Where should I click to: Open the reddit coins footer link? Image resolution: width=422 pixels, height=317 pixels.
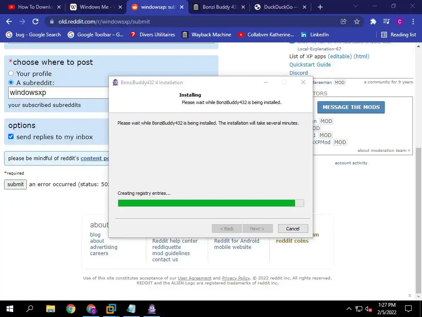pyautogui.click(x=292, y=241)
